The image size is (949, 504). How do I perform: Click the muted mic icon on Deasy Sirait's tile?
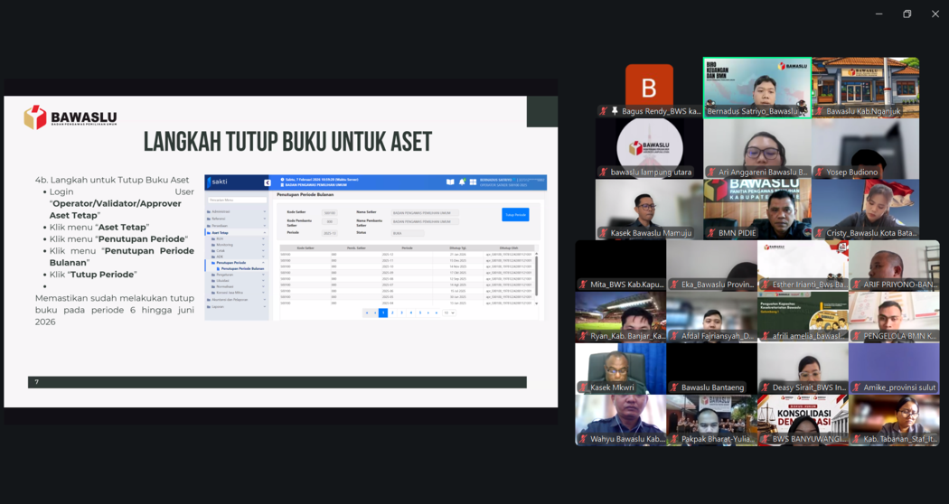[765, 387]
